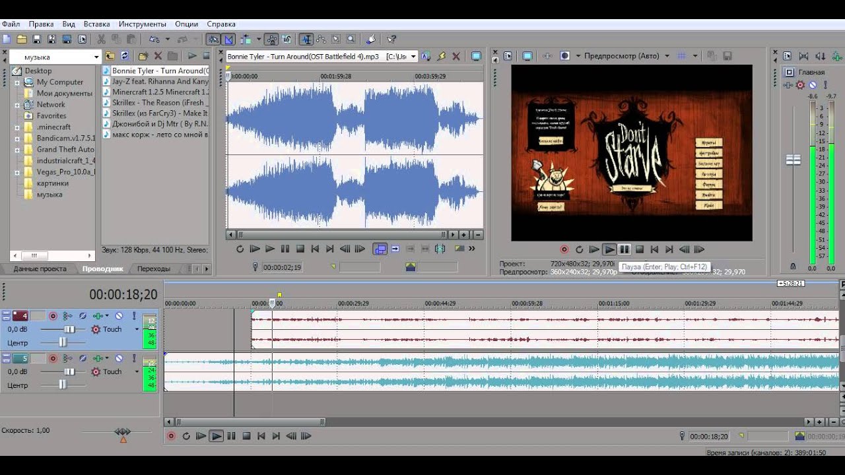Go up one folder level in Explorer

(110, 56)
